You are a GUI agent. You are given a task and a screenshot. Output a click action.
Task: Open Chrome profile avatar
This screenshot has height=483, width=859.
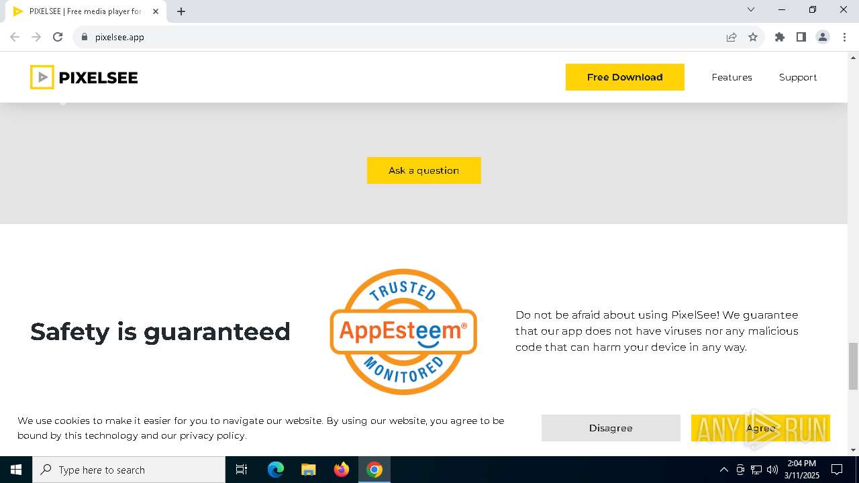click(x=823, y=37)
